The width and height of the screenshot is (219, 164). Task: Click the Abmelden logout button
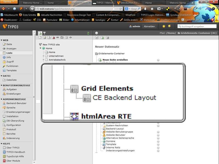(x=149, y=26)
